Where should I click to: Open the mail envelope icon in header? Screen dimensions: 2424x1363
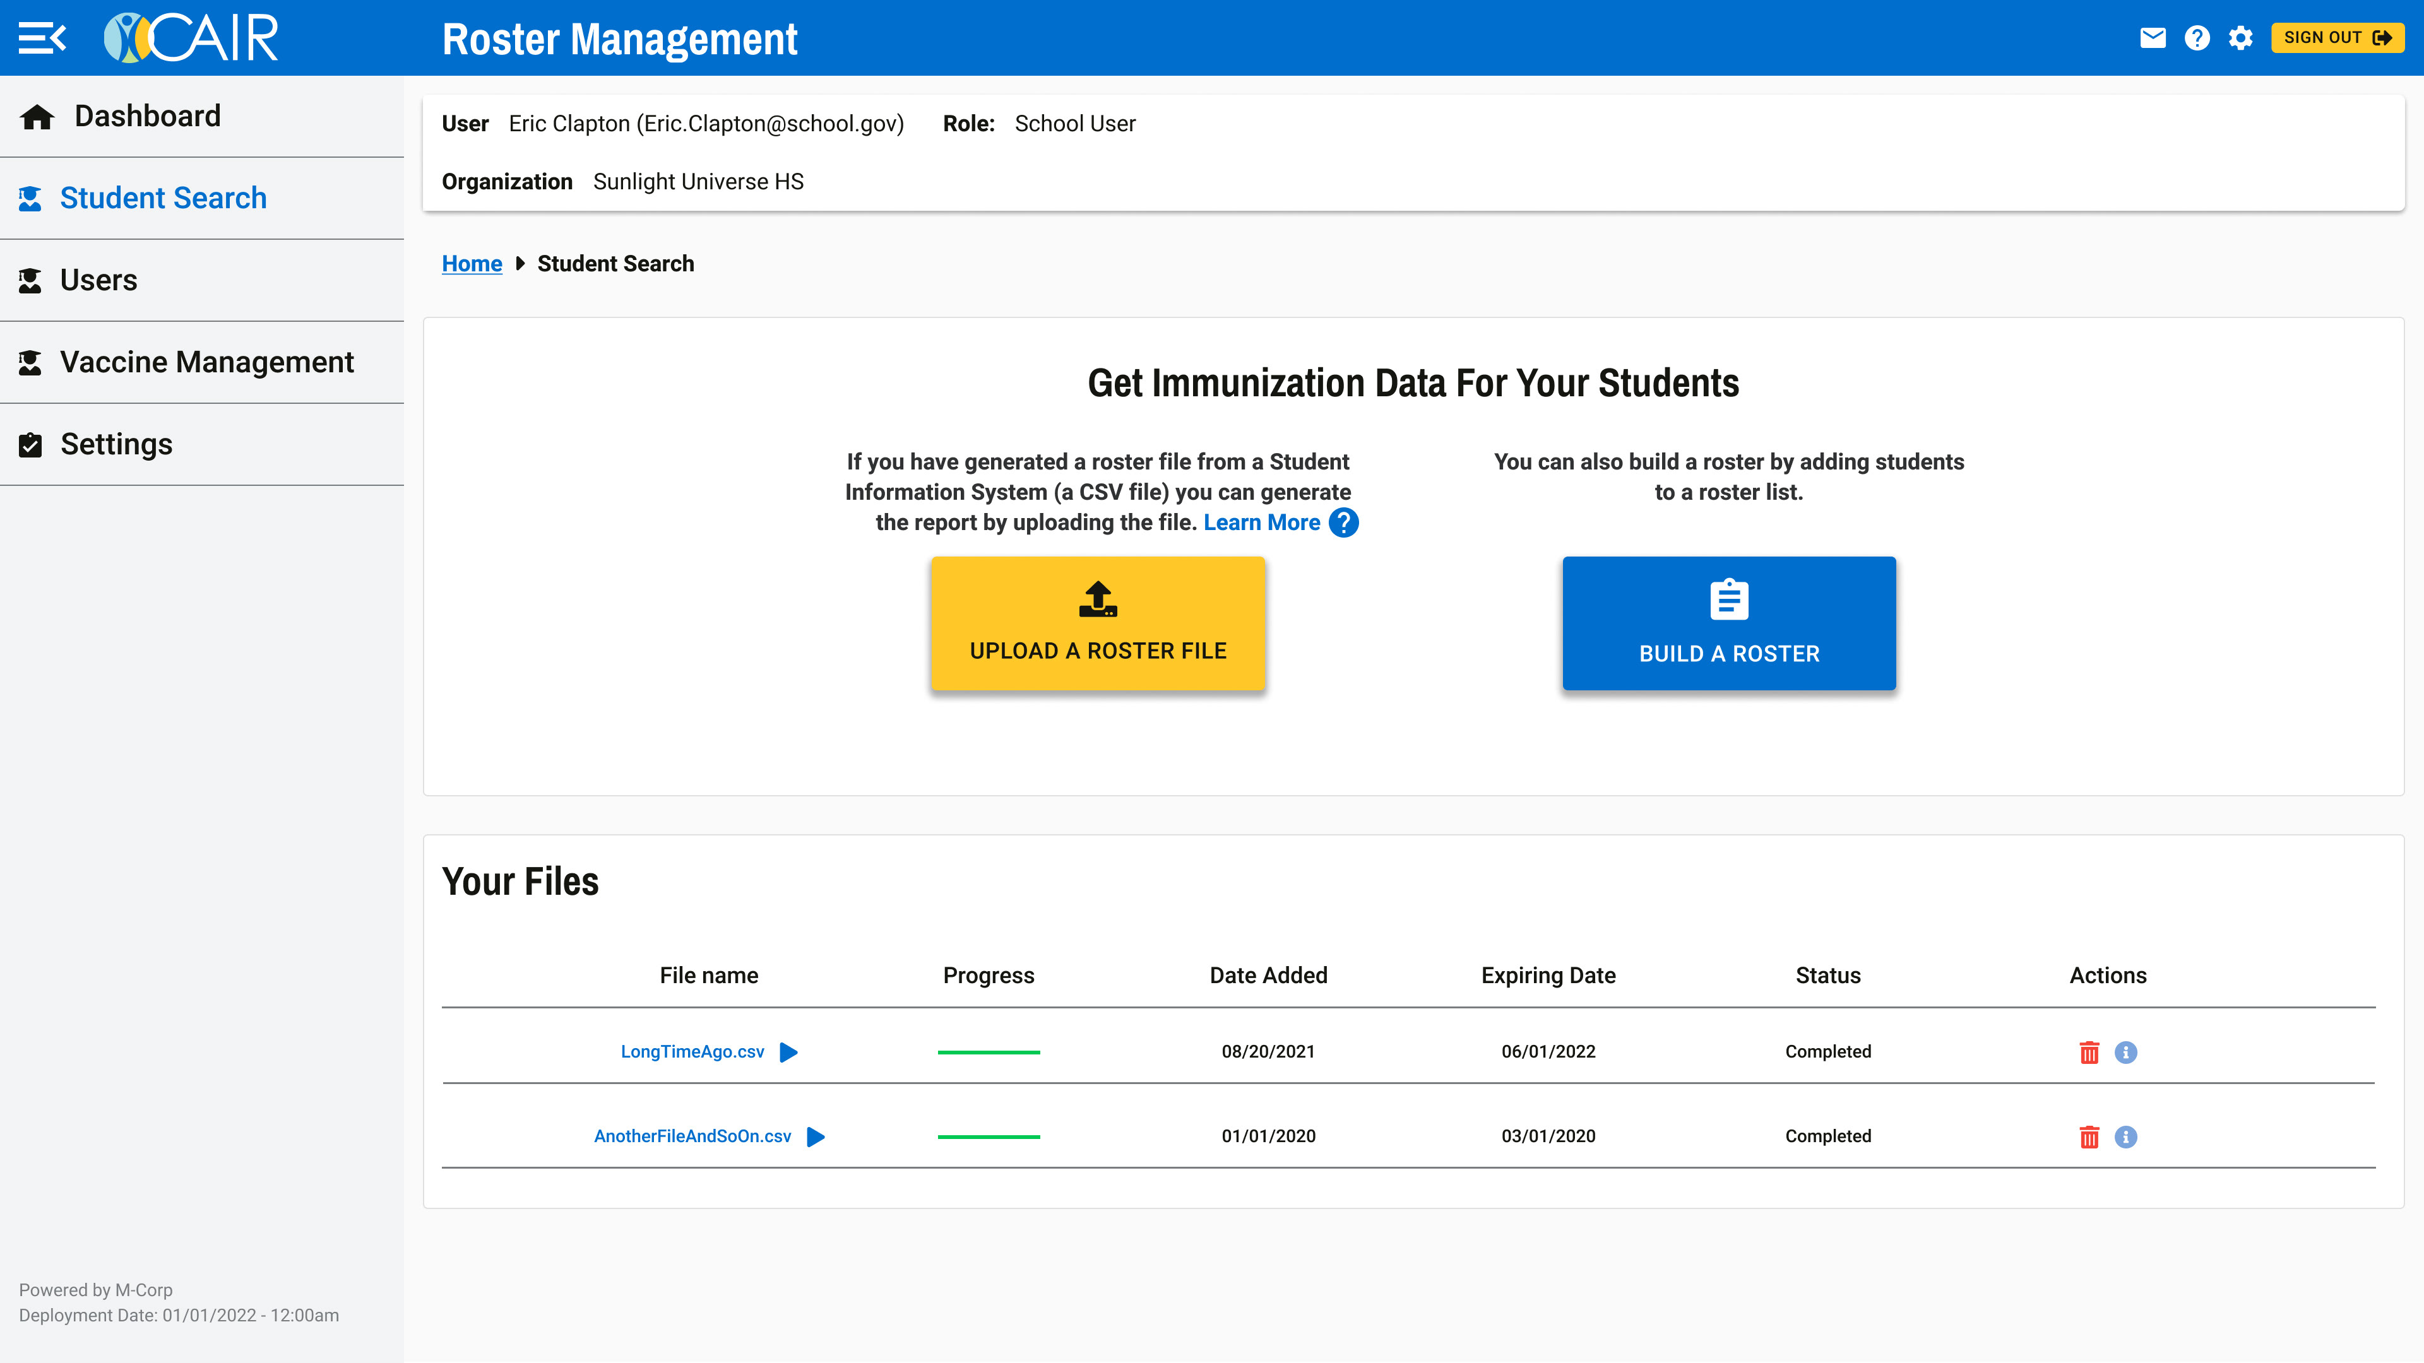[2152, 38]
